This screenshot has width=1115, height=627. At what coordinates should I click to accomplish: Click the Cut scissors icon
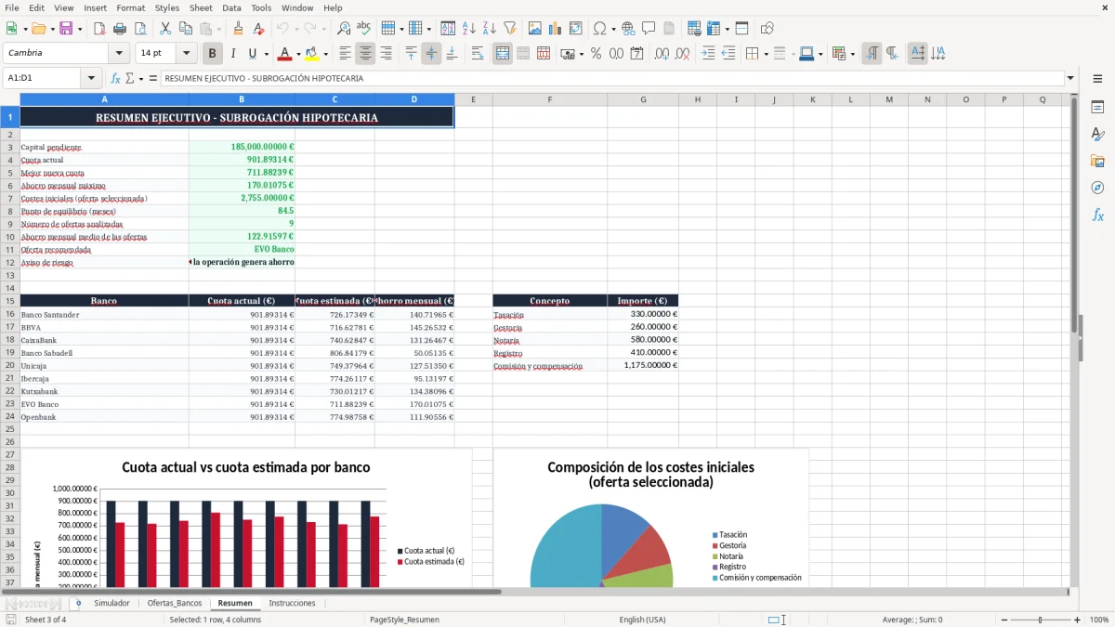(165, 29)
